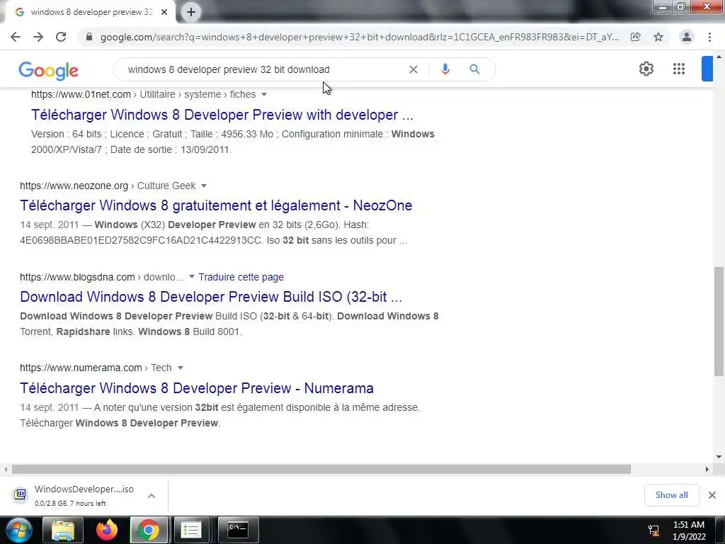Start voice search with the microphone
This screenshot has width=725, height=544.
coord(445,69)
